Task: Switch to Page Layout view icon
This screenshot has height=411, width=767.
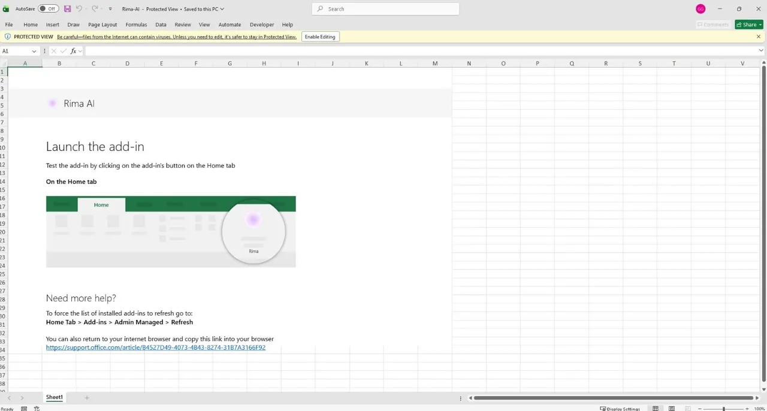Action: [672, 409]
